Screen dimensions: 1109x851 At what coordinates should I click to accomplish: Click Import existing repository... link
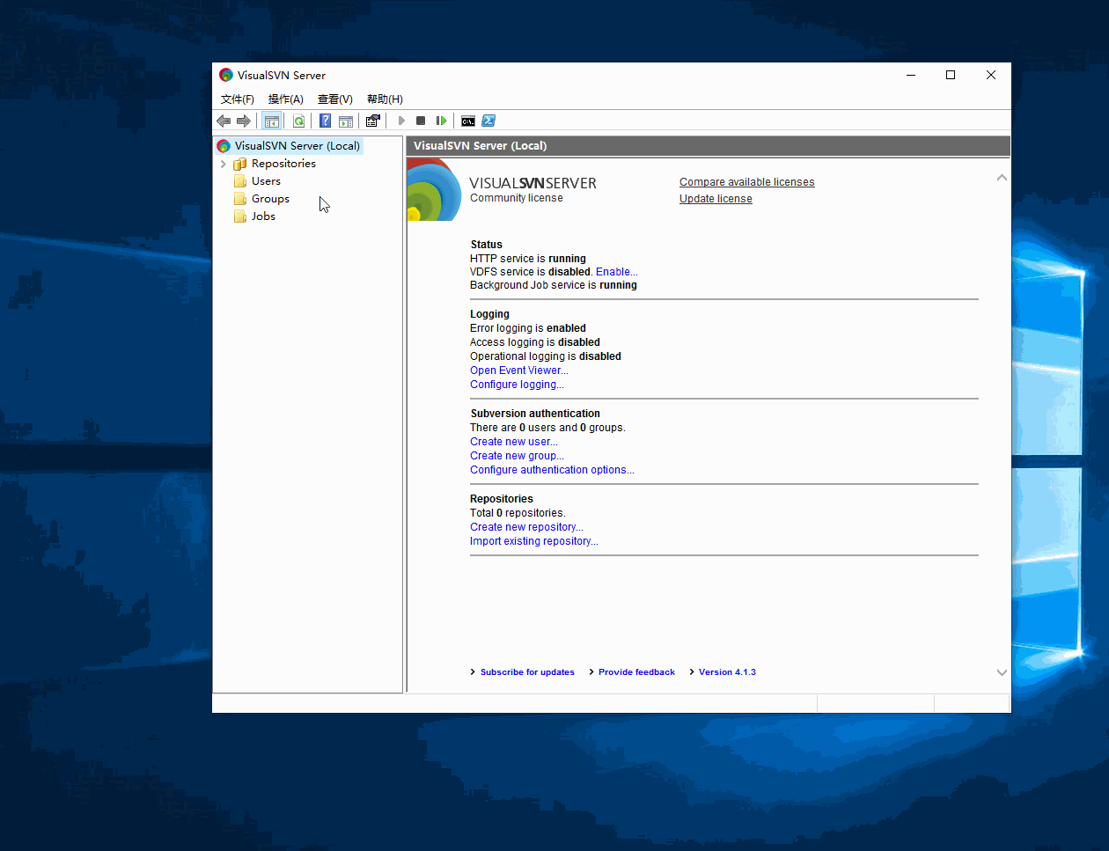click(534, 541)
